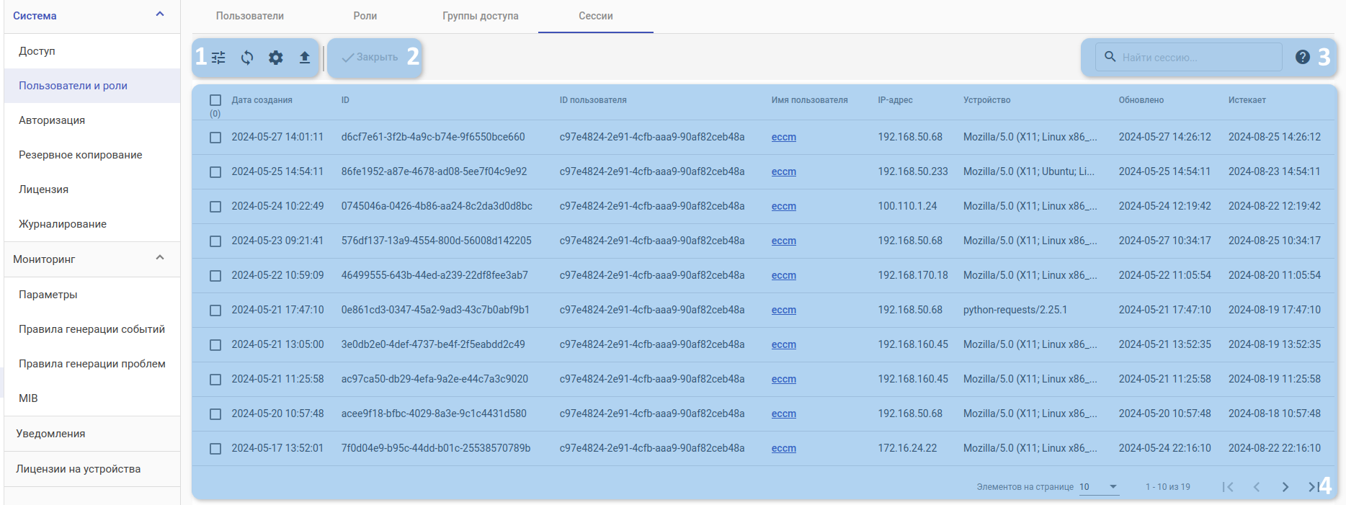
Task: Click the export upload icon
Action: [305, 58]
